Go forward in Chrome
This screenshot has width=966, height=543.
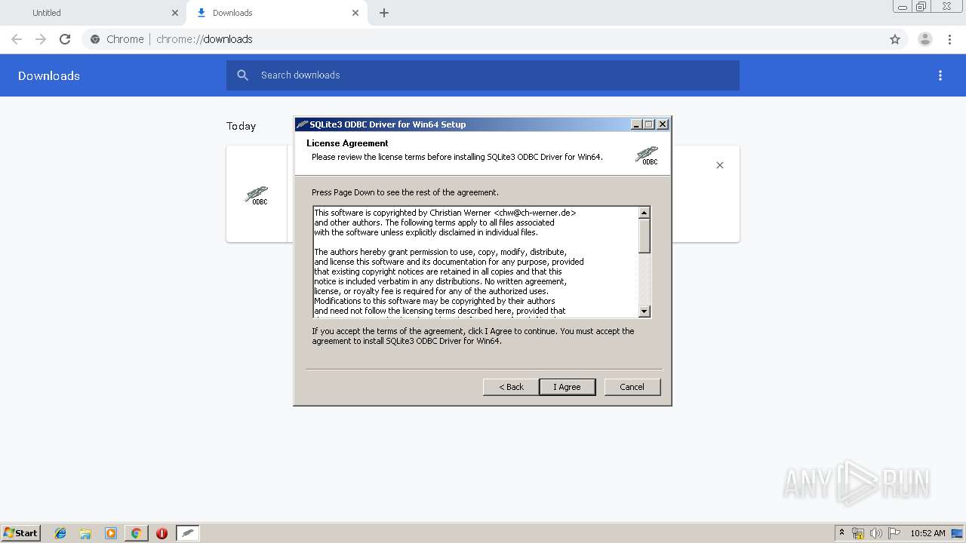tap(41, 39)
